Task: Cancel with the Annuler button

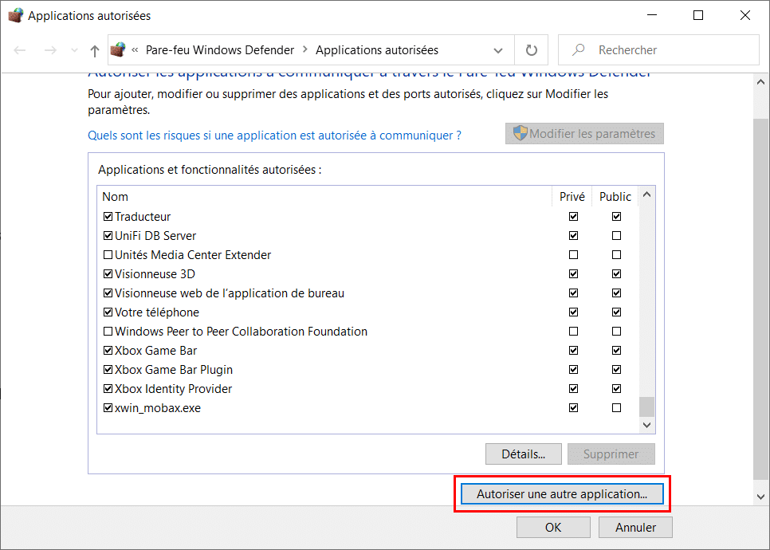Action: [635, 528]
